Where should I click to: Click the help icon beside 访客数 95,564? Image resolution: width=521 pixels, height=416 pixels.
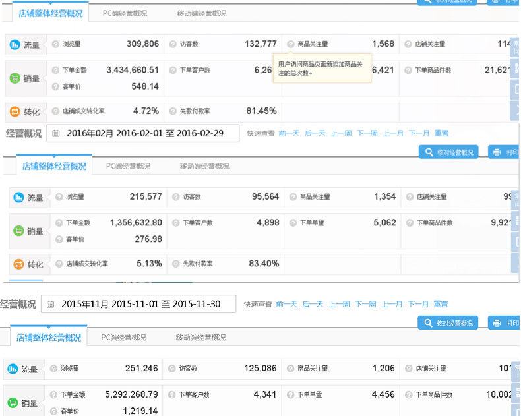[175, 197]
